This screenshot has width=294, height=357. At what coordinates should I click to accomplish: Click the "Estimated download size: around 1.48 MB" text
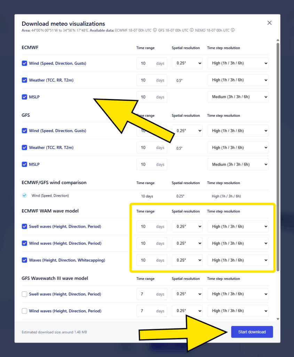(x=54, y=332)
